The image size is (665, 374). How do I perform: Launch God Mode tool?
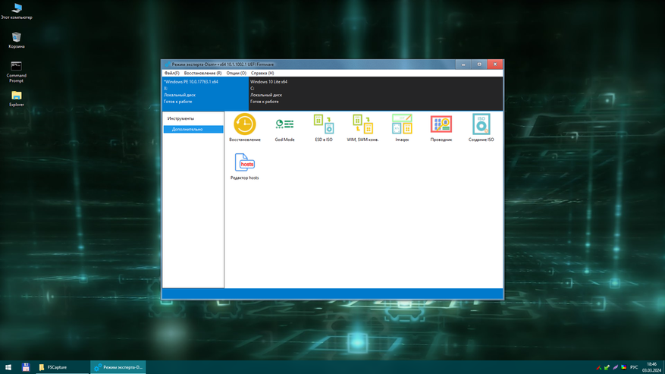pos(284,127)
